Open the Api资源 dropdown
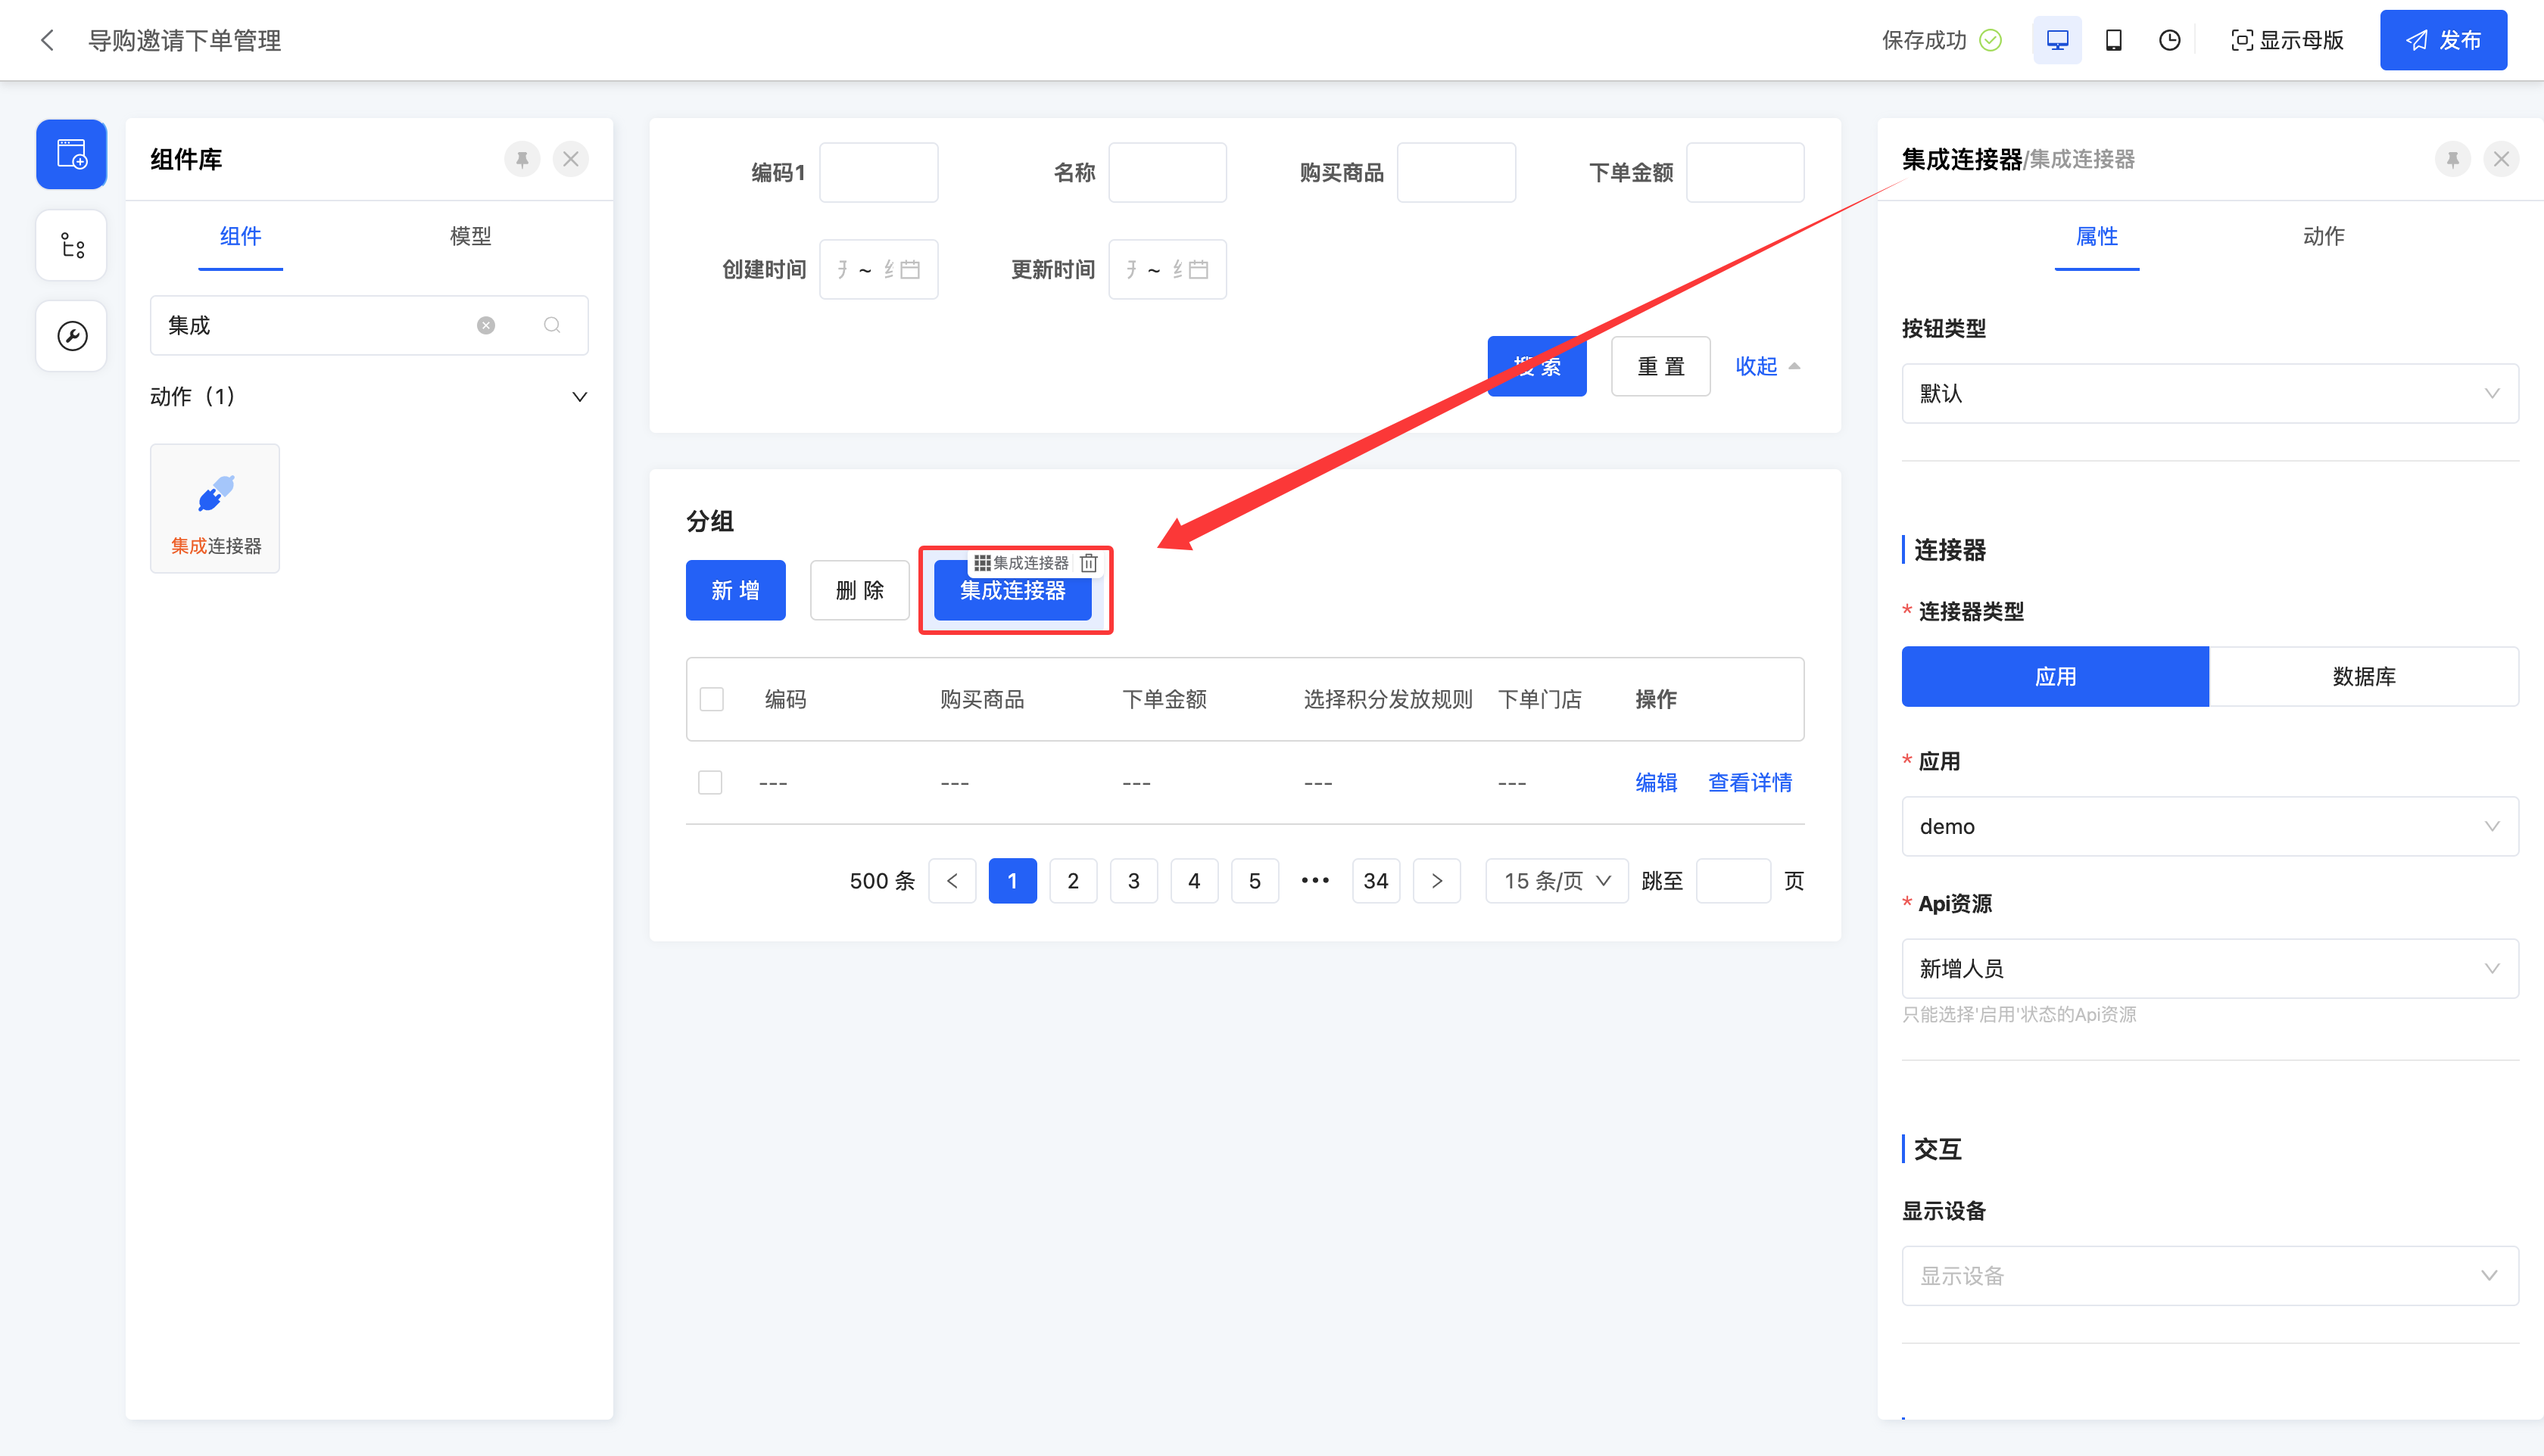 point(2209,968)
